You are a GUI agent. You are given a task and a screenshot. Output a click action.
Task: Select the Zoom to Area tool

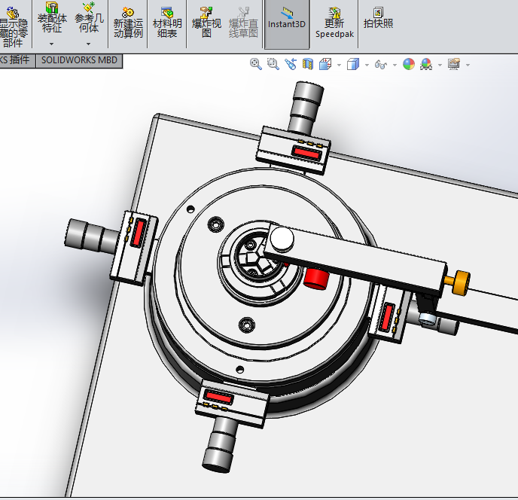pyautogui.click(x=273, y=65)
